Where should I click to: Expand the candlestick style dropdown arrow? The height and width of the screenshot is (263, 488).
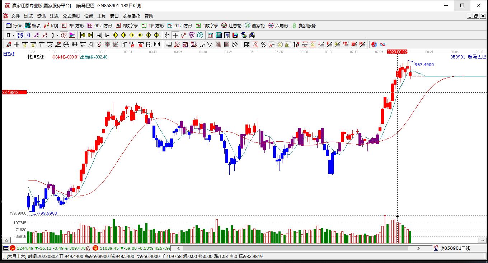point(57,35)
